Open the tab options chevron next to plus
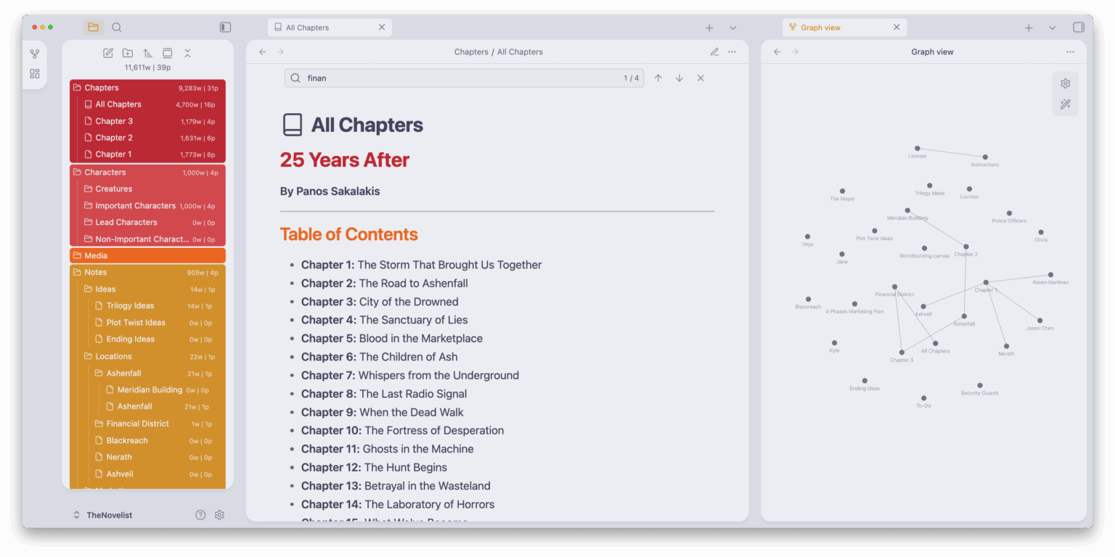1115x557 pixels. (733, 27)
